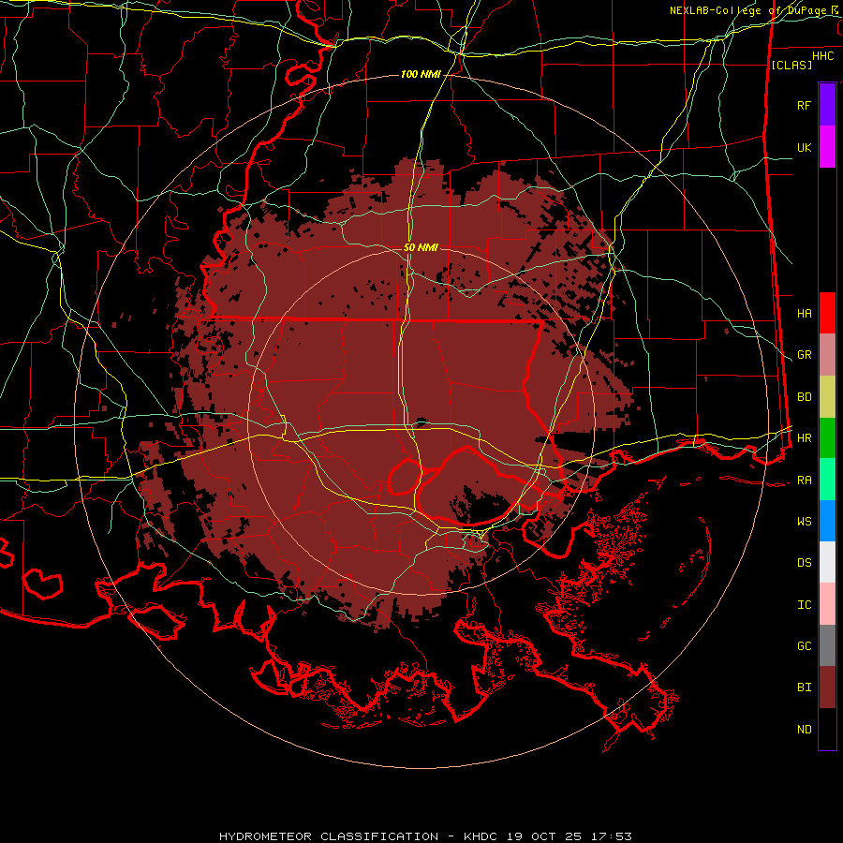The image size is (843, 843).
Task: Select the DS legend label
Action: click(804, 563)
